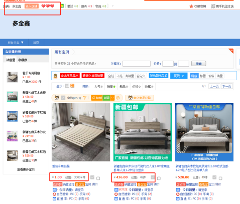Switch to 收藏数 ranking tab
The height and width of the screenshot is (204, 240).
(23, 60)
